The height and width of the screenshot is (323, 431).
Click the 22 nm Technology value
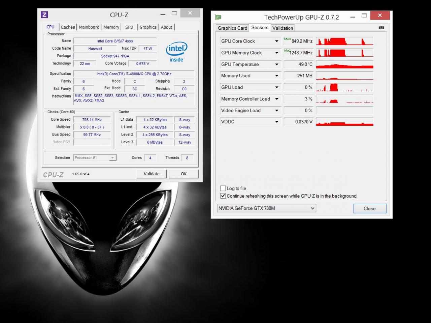click(85, 63)
